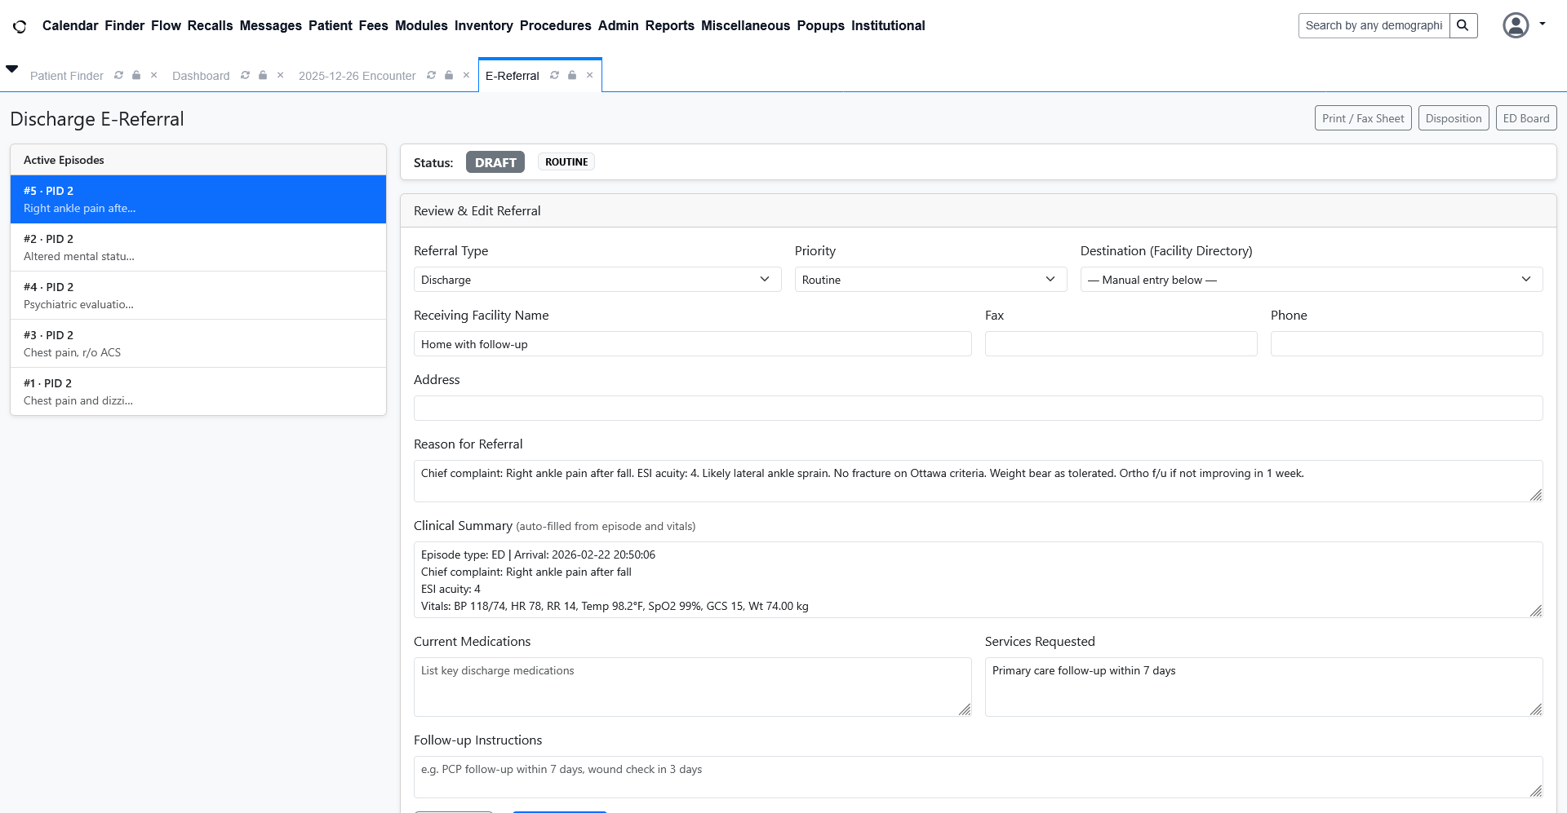Click the OpenEMR logo refresh icon
1567x813 pixels.
pos(20,26)
